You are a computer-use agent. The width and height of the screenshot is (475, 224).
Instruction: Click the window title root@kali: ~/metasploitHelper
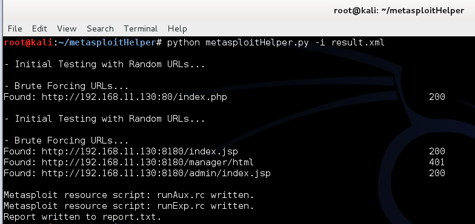[x=399, y=11]
